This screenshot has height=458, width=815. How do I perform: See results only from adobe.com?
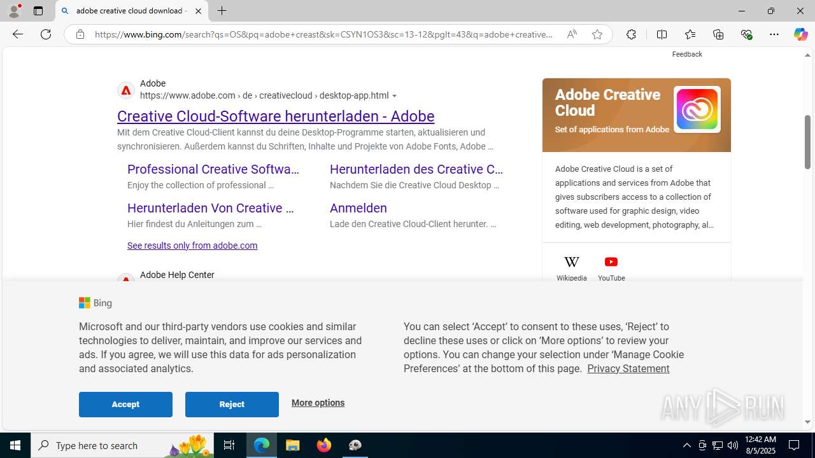pyautogui.click(x=192, y=246)
